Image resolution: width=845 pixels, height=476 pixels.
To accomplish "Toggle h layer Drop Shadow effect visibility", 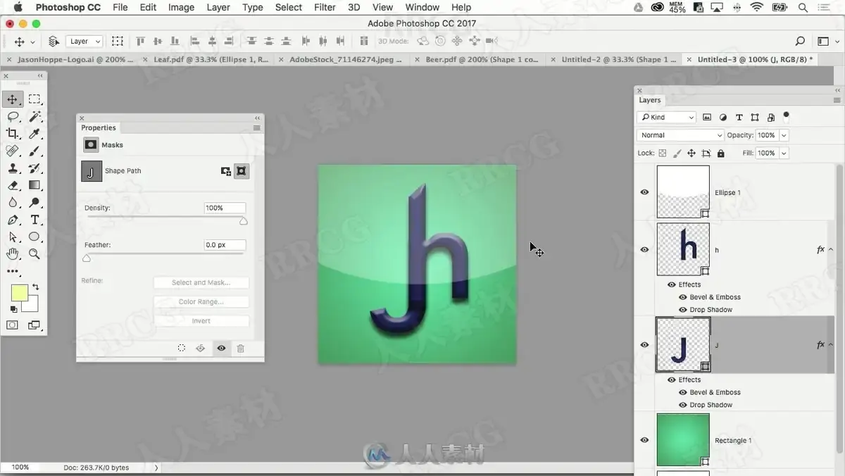I will point(683,310).
